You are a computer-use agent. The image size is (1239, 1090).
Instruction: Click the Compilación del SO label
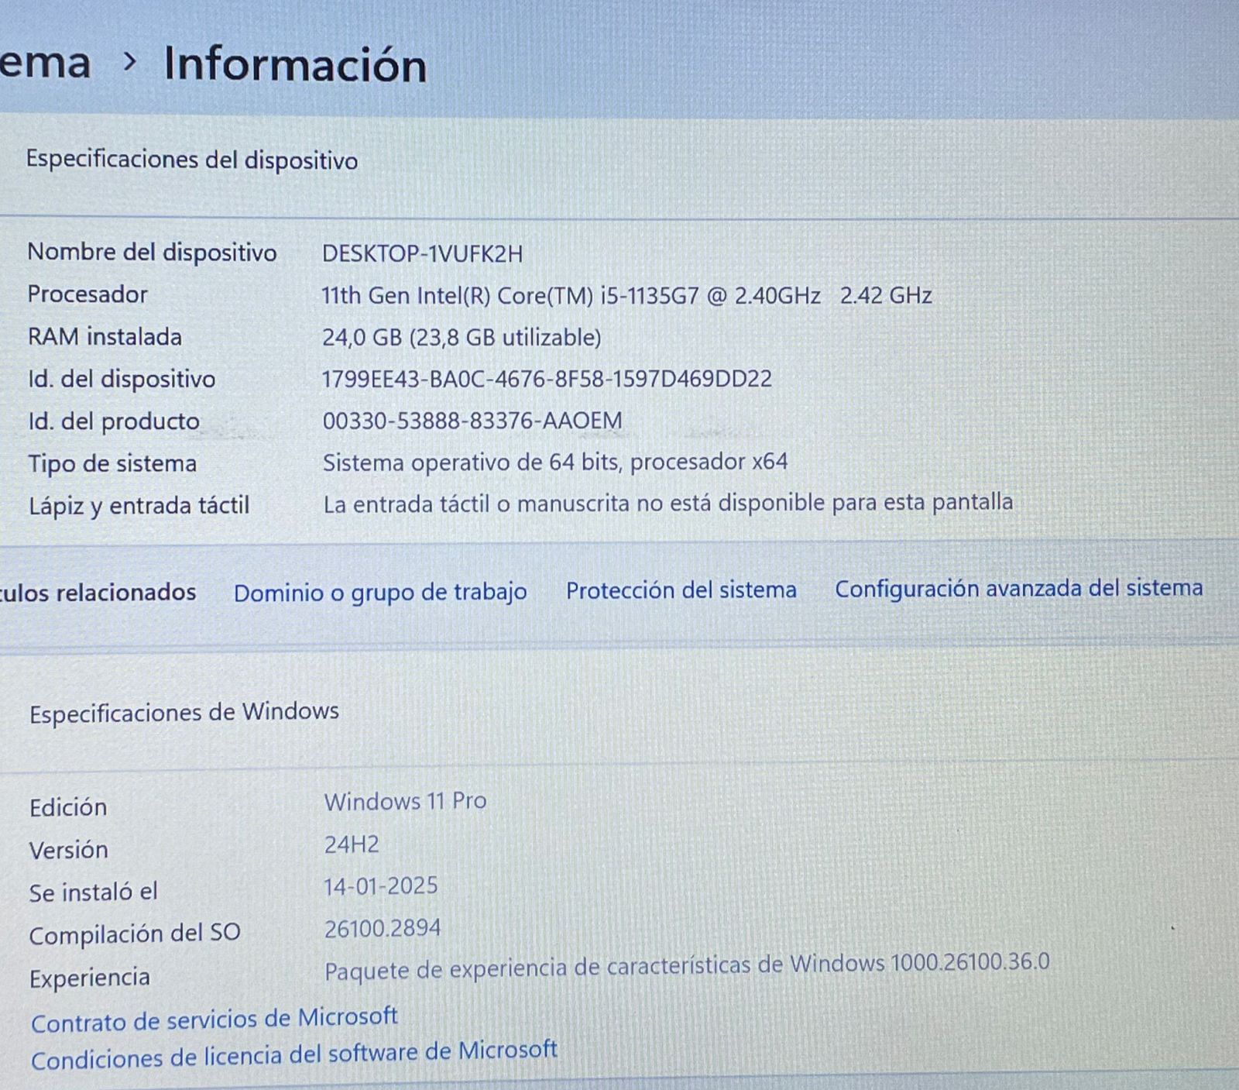point(135,934)
